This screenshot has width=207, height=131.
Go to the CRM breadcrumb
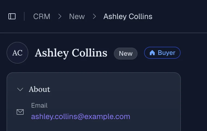[42, 17]
